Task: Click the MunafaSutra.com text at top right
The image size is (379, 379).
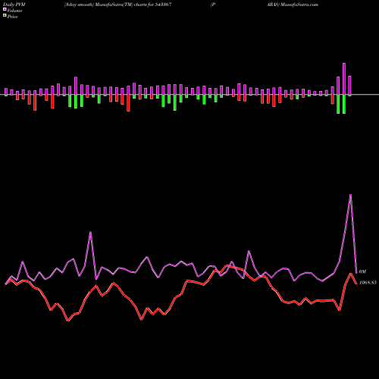Action: coord(299,5)
